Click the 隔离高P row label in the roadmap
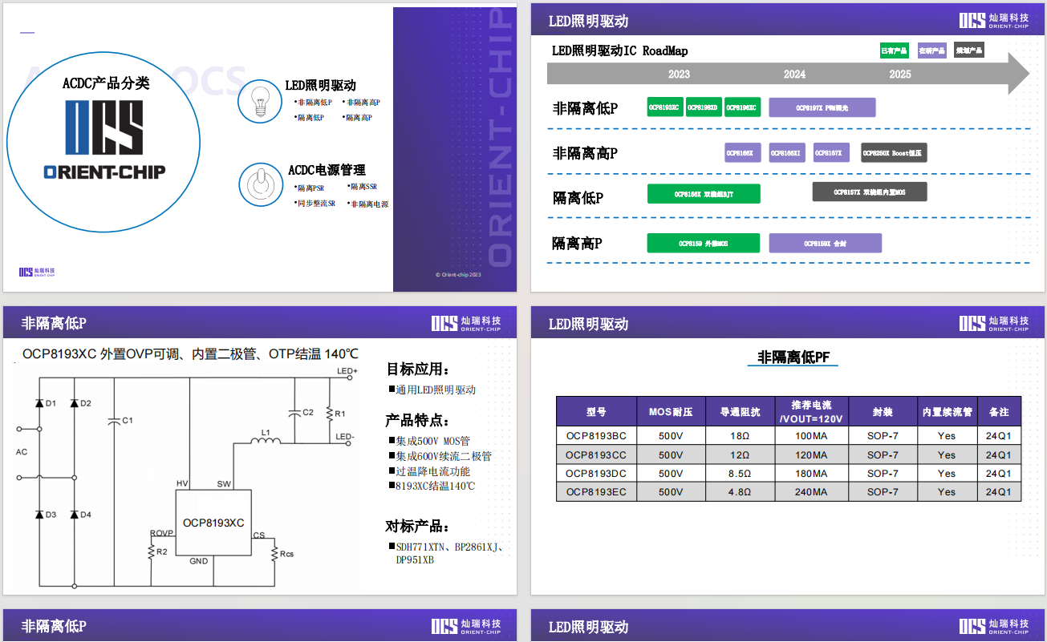 coord(577,243)
